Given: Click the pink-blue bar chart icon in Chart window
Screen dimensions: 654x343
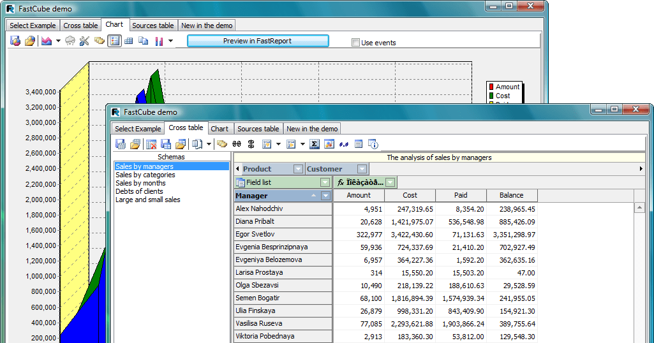Looking at the screenshot, I should 159,41.
